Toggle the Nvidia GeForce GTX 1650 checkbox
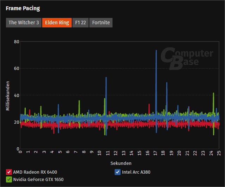Image resolution: width=225 pixels, height=187 pixels. [9, 180]
